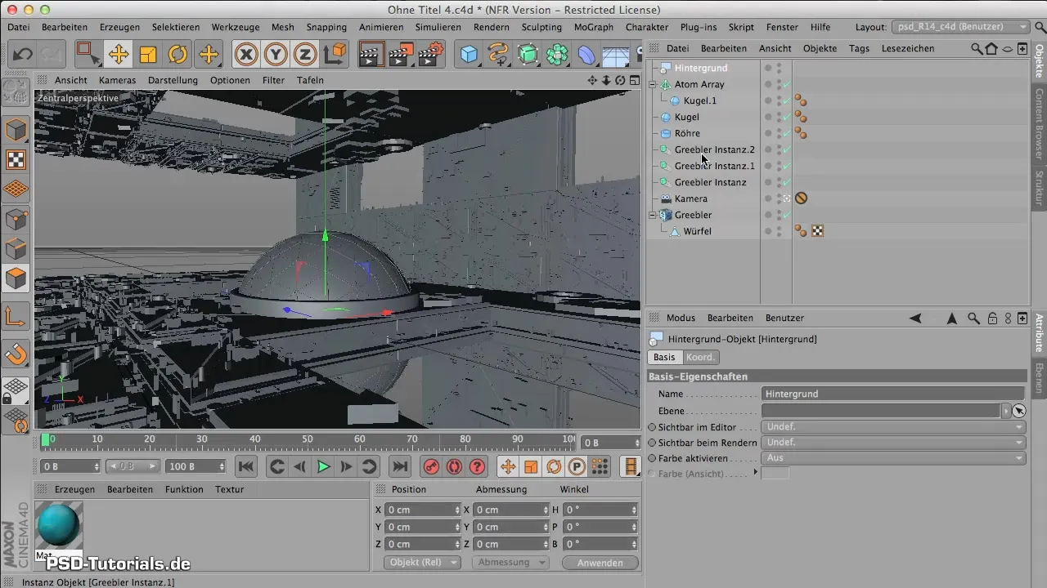Open viewport Kameras menu

point(118,80)
